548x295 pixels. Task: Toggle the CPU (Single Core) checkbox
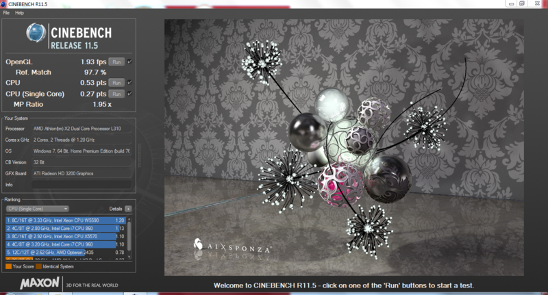click(x=129, y=94)
